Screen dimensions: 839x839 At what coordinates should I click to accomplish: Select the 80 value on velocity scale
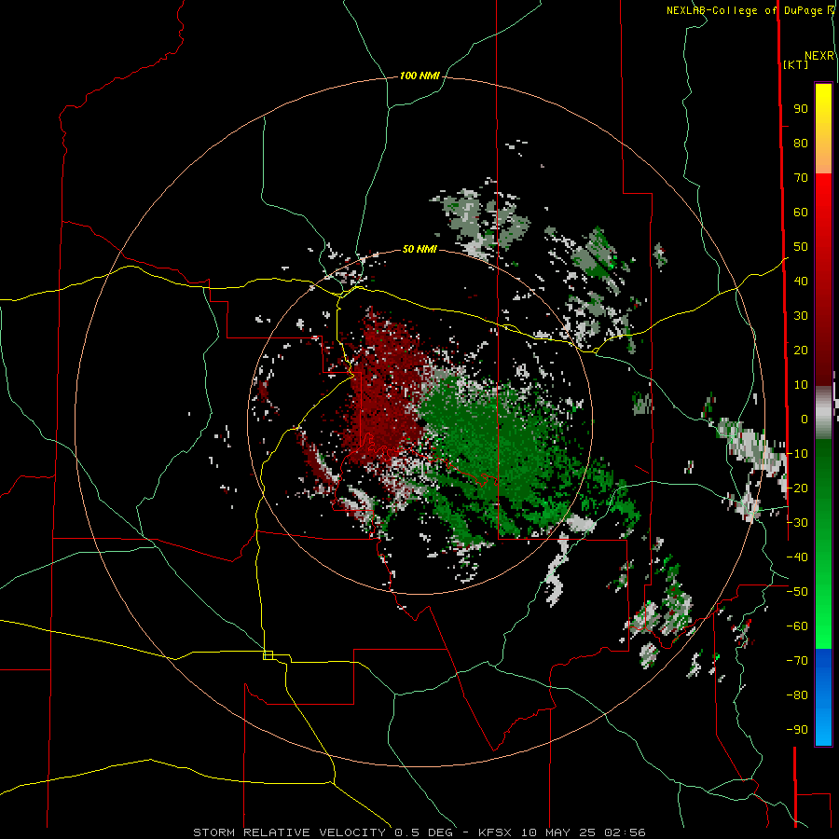[801, 144]
